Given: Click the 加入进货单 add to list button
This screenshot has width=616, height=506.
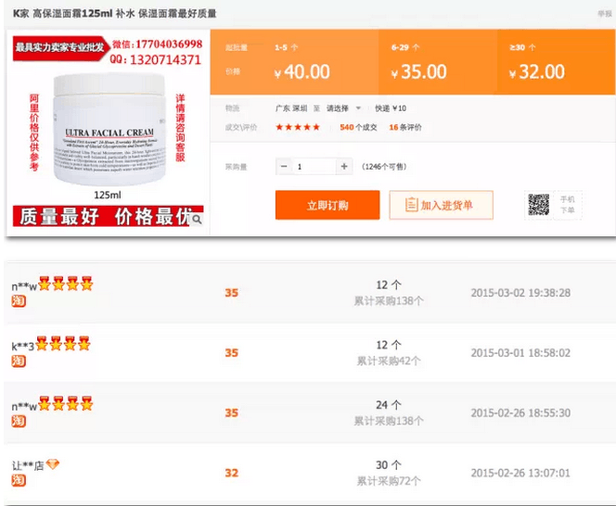Looking at the screenshot, I should pos(442,205).
